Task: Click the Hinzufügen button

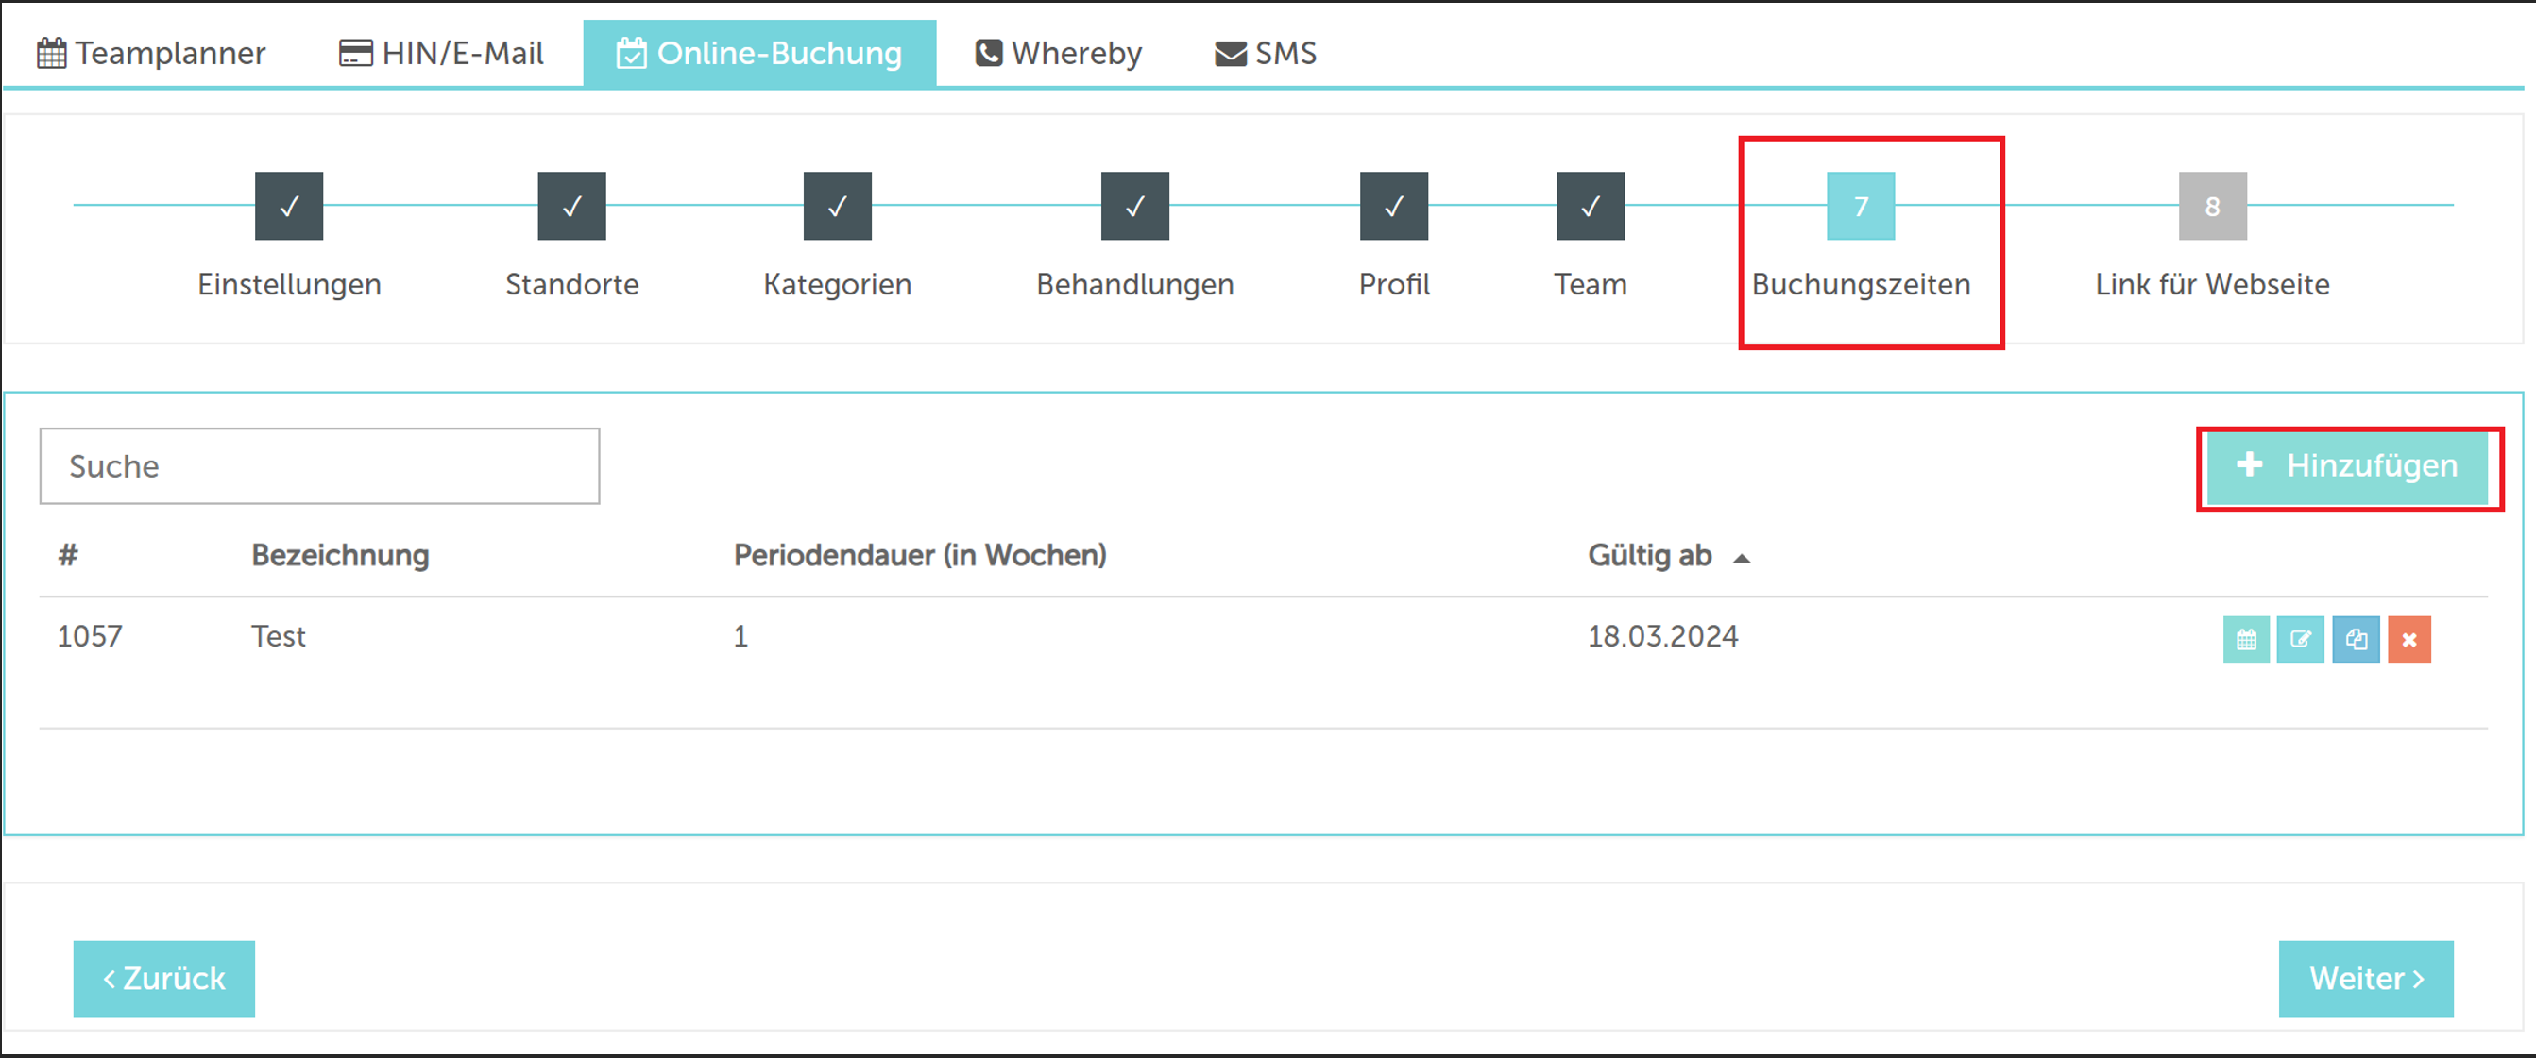Action: pyautogui.click(x=2347, y=466)
